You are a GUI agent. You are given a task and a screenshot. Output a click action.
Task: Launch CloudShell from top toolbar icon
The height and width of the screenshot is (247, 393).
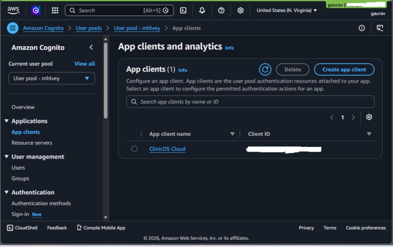pos(183,10)
